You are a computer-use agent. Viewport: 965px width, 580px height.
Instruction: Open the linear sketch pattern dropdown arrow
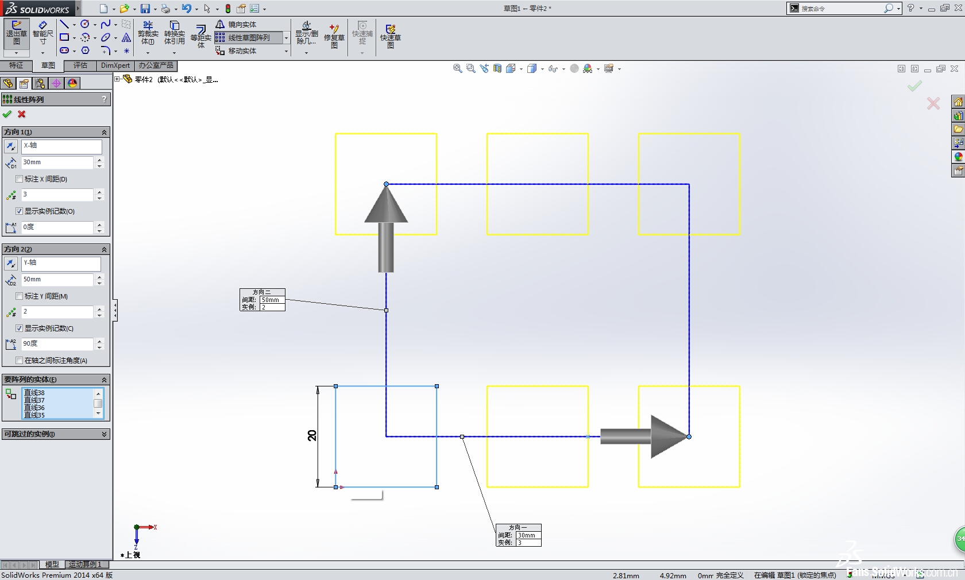(x=286, y=38)
